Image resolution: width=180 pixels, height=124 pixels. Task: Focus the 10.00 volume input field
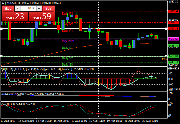(28, 8)
